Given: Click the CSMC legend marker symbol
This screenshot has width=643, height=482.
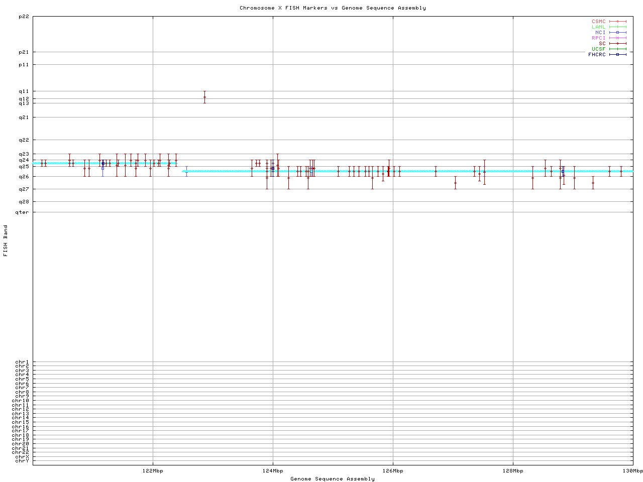Looking at the screenshot, I should click(617, 22).
